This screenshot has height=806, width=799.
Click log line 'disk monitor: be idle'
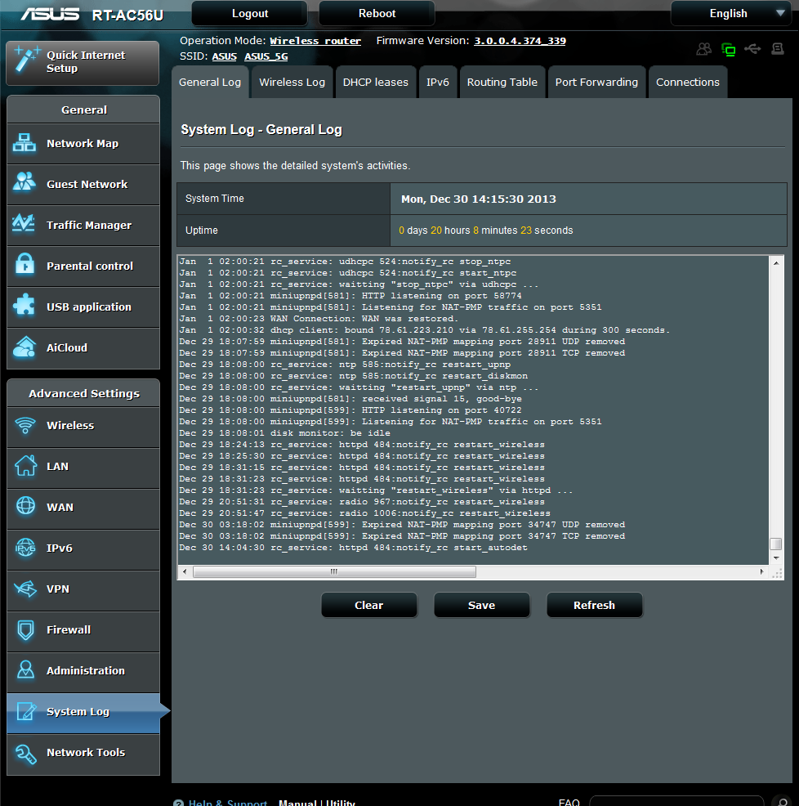tap(284, 432)
